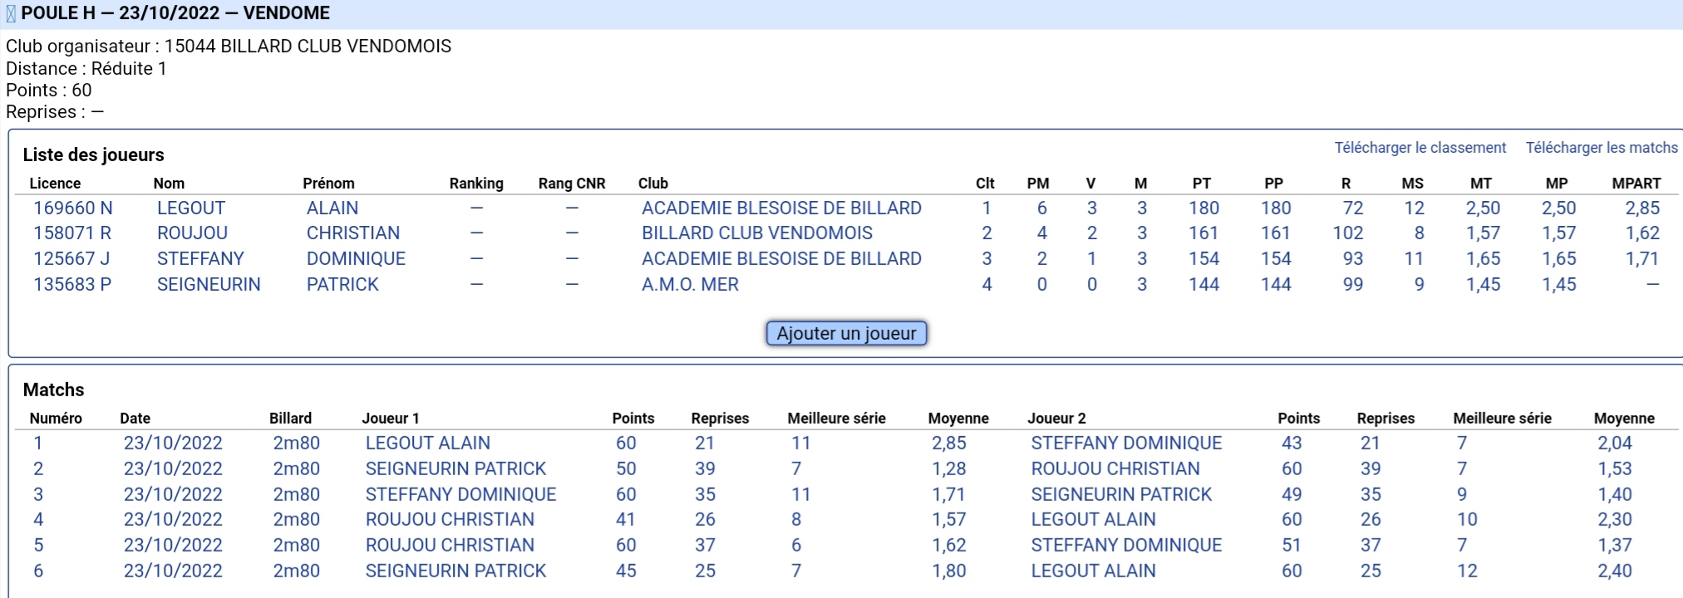Click the Numéro column header in Matchs

click(x=56, y=419)
